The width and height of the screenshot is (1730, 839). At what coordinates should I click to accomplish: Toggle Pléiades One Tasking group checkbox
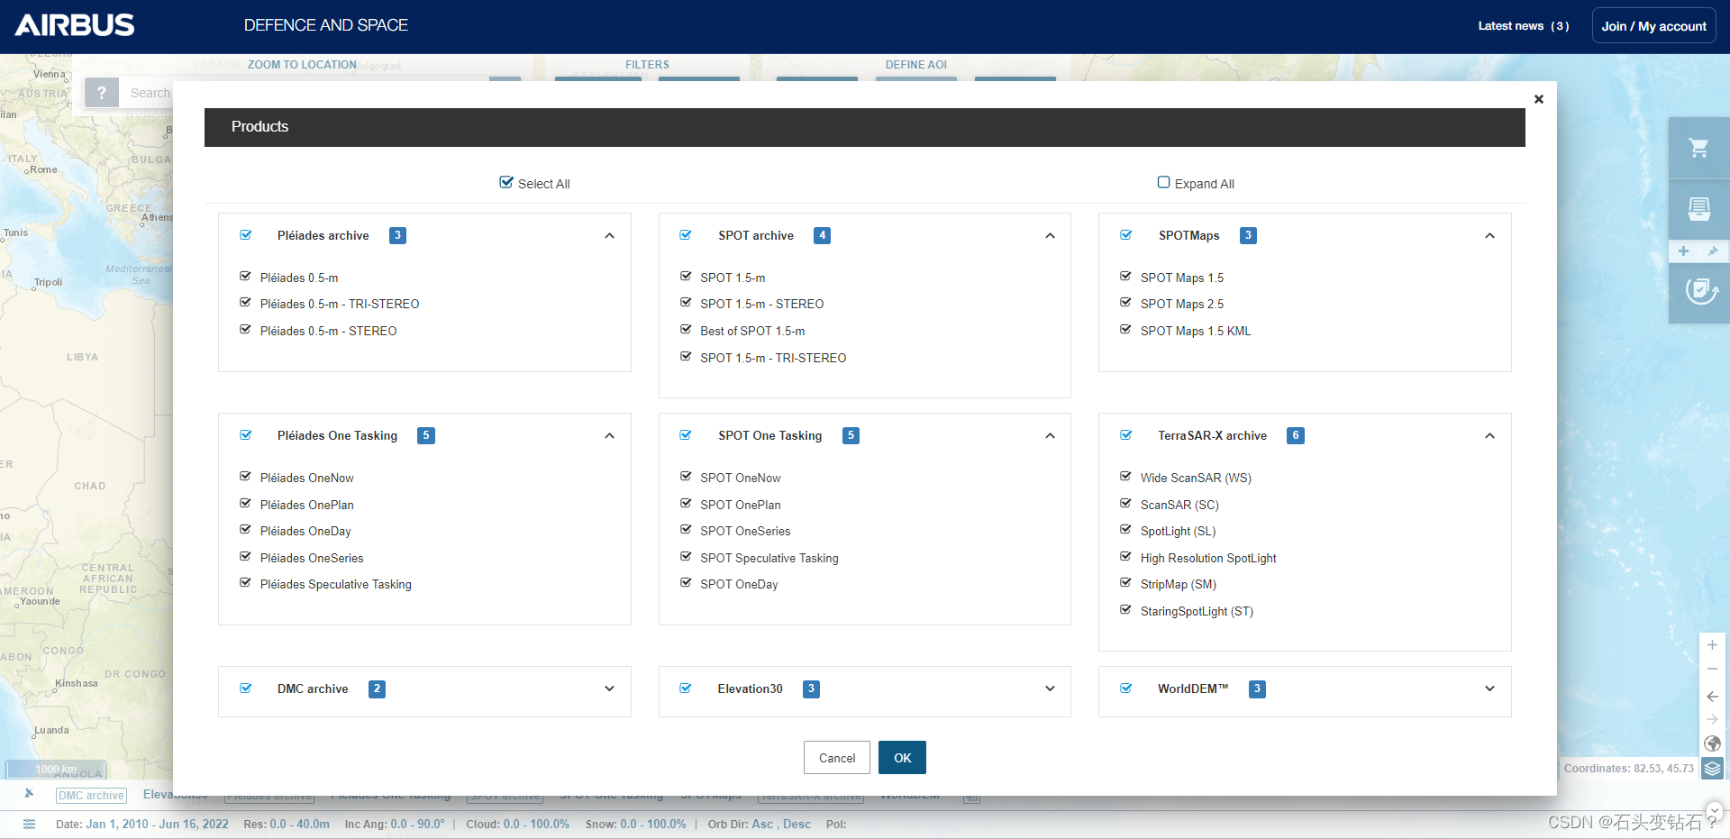[246, 435]
